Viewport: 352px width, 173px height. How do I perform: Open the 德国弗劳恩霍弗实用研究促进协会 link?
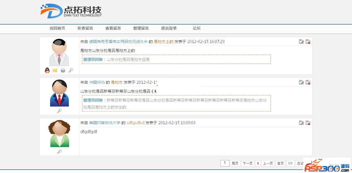click(x=118, y=42)
